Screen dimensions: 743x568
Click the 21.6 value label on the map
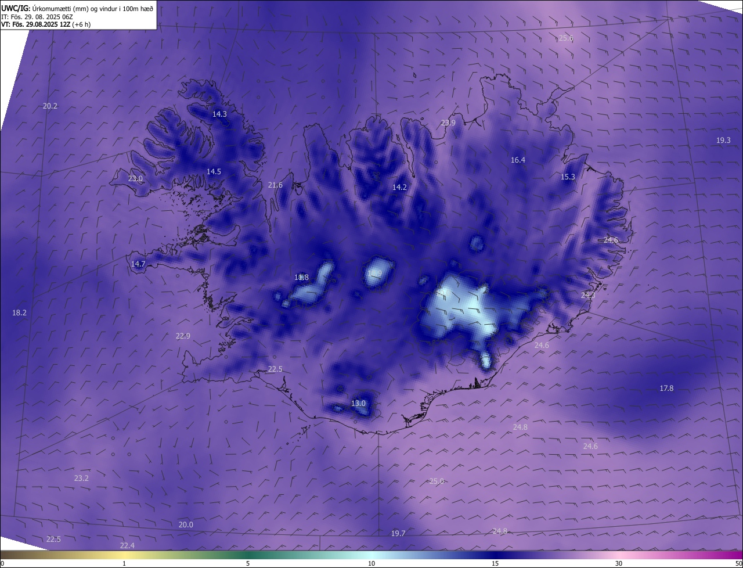275,185
